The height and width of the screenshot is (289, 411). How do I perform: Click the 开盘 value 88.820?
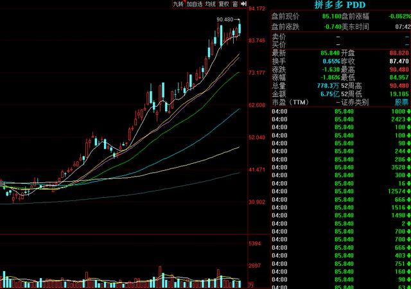coord(399,53)
